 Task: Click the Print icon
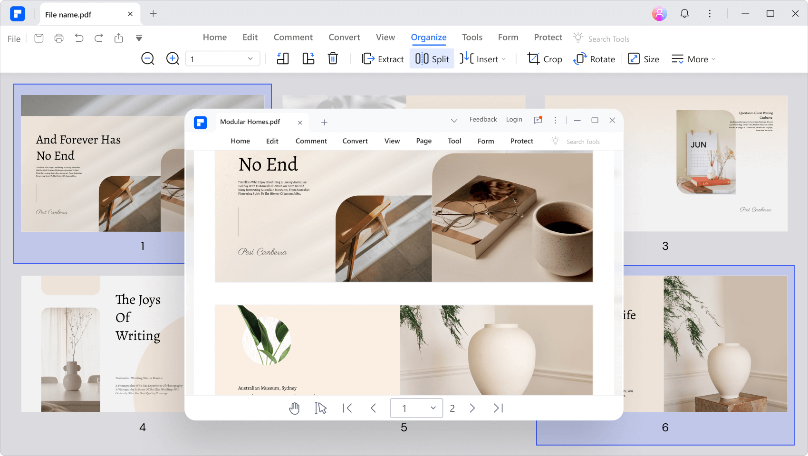coord(59,38)
